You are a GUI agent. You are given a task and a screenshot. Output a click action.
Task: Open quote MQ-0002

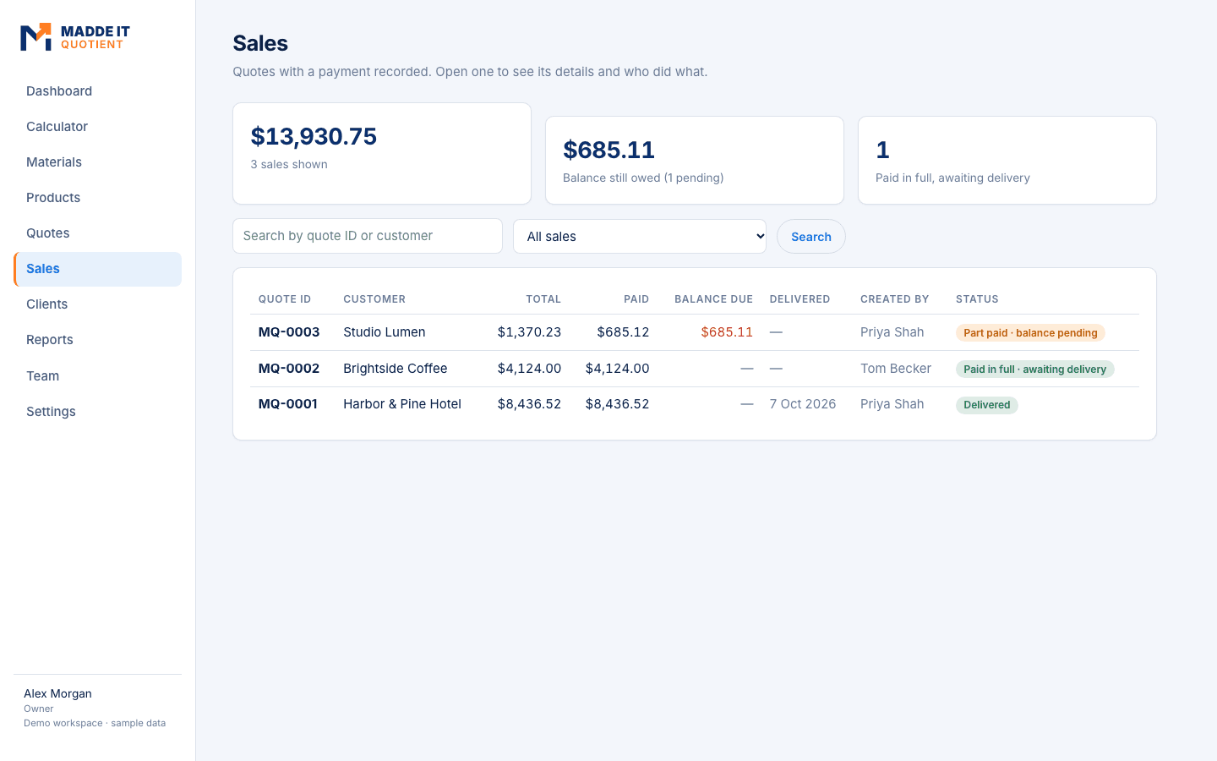coord(289,369)
